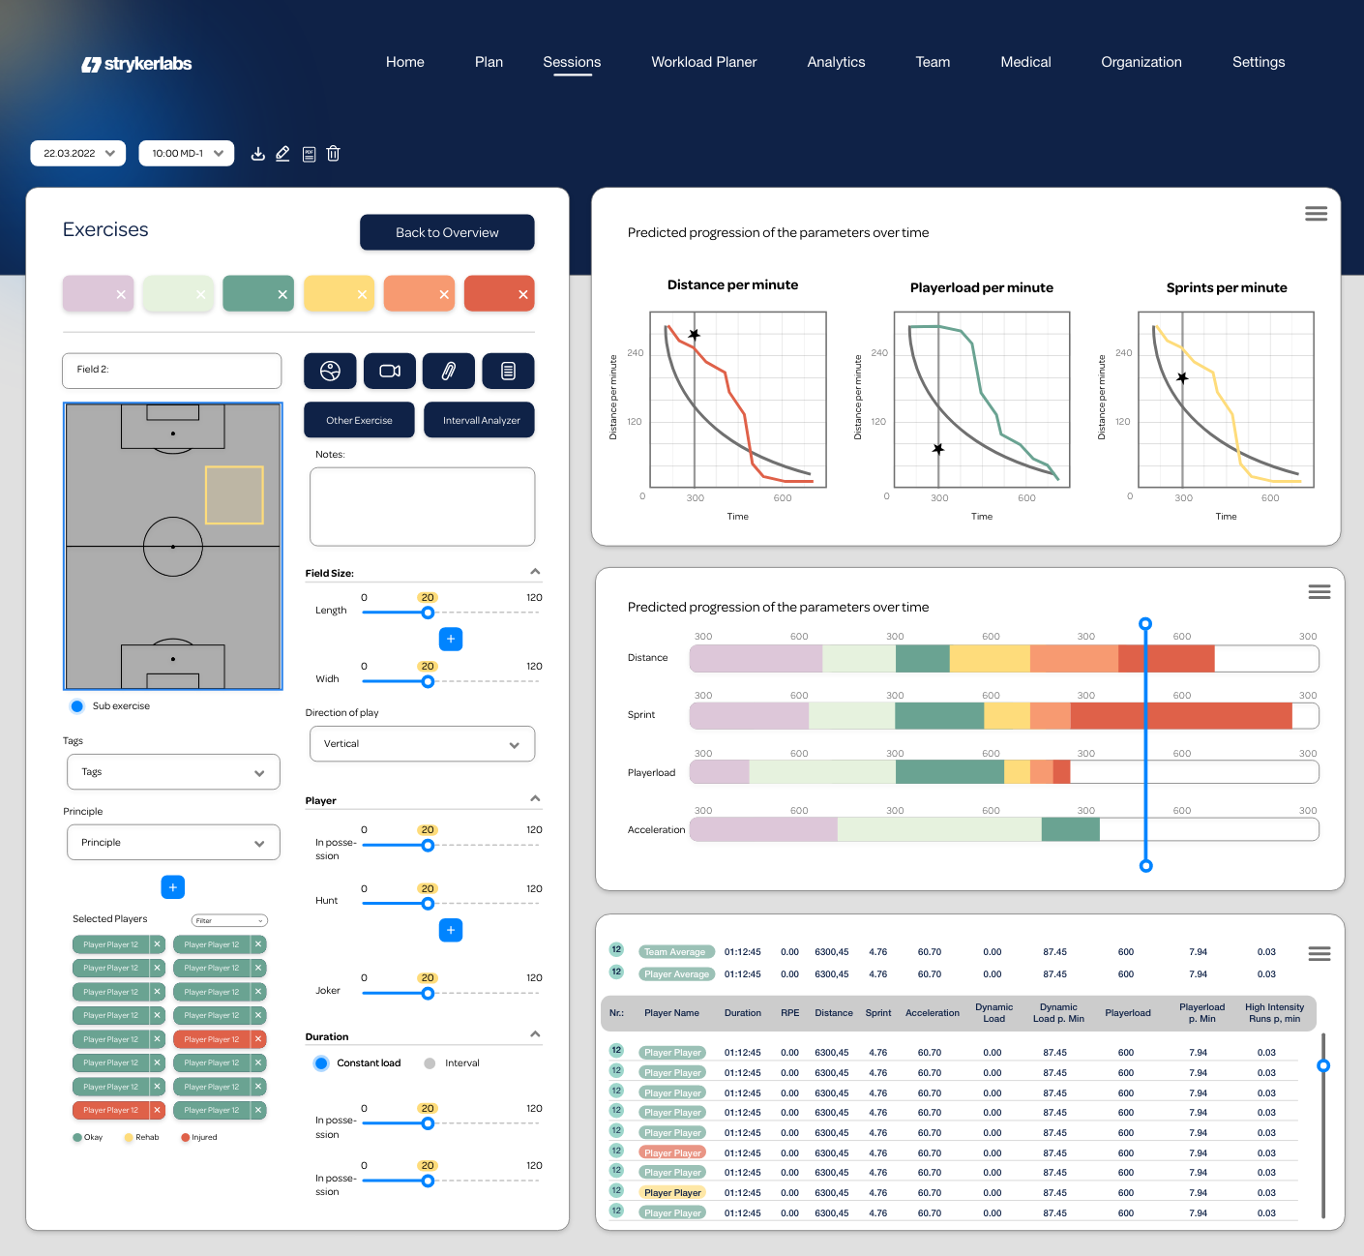Click the Length slider handle
This screenshot has height=1256, width=1364.
coord(428,613)
